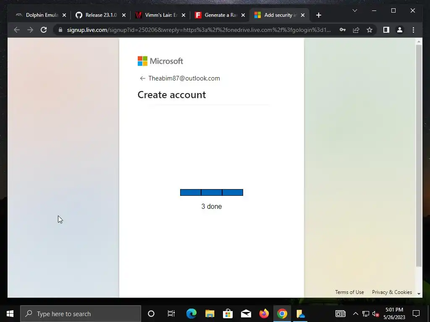Open the clock showing 5:01 PM
The width and height of the screenshot is (430, 322).
pyautogui.click(x=394, y=314)
